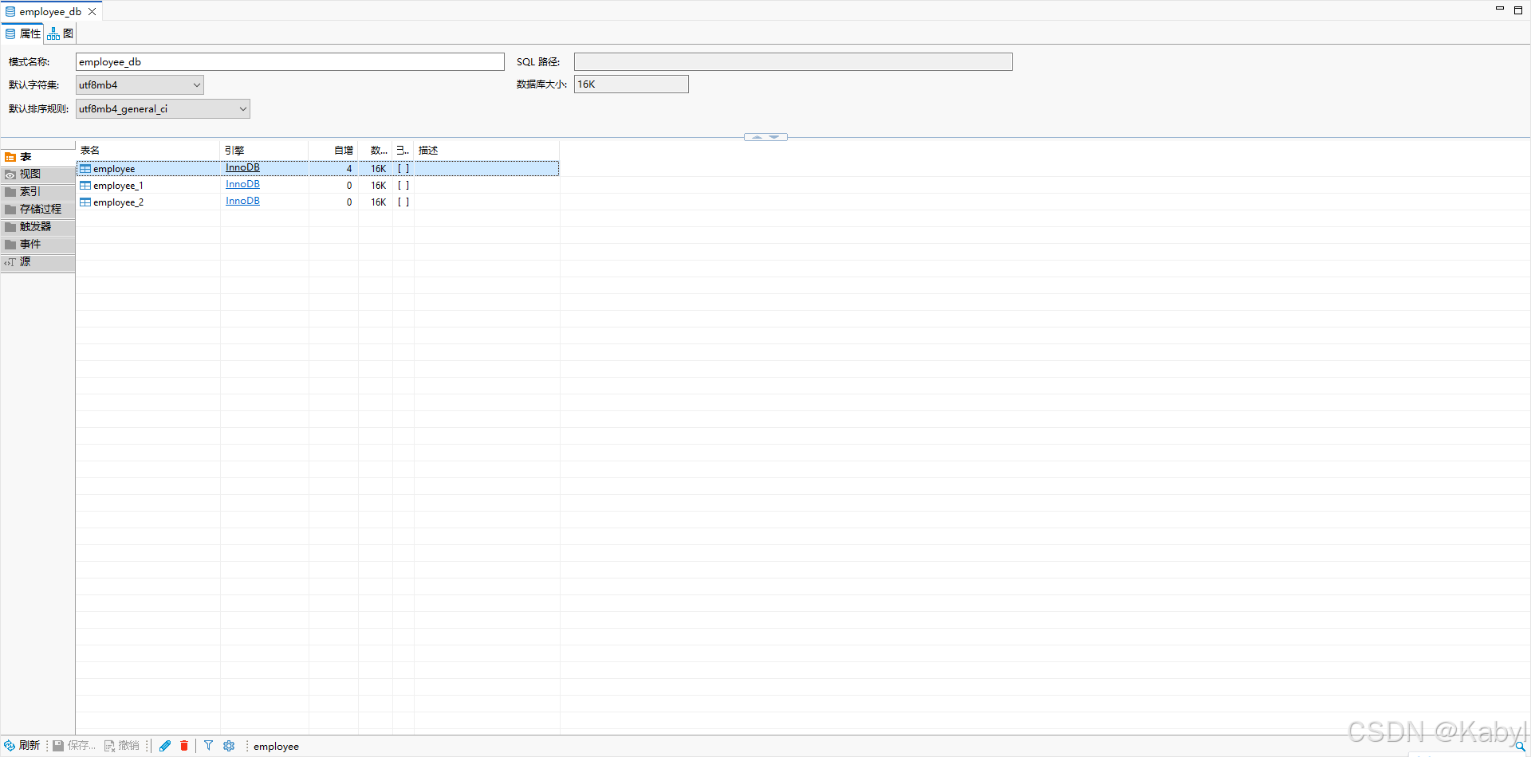Image resolution: width=1531 pixels, height=757 pixels.
Task: Select the employee_1 table name
Action: (118, 186)
